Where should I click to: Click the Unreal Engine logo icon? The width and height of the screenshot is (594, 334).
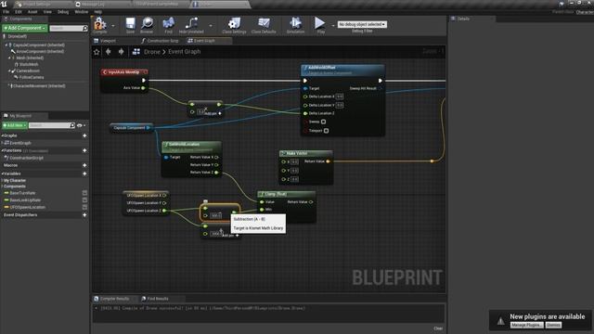pos(4,4)
